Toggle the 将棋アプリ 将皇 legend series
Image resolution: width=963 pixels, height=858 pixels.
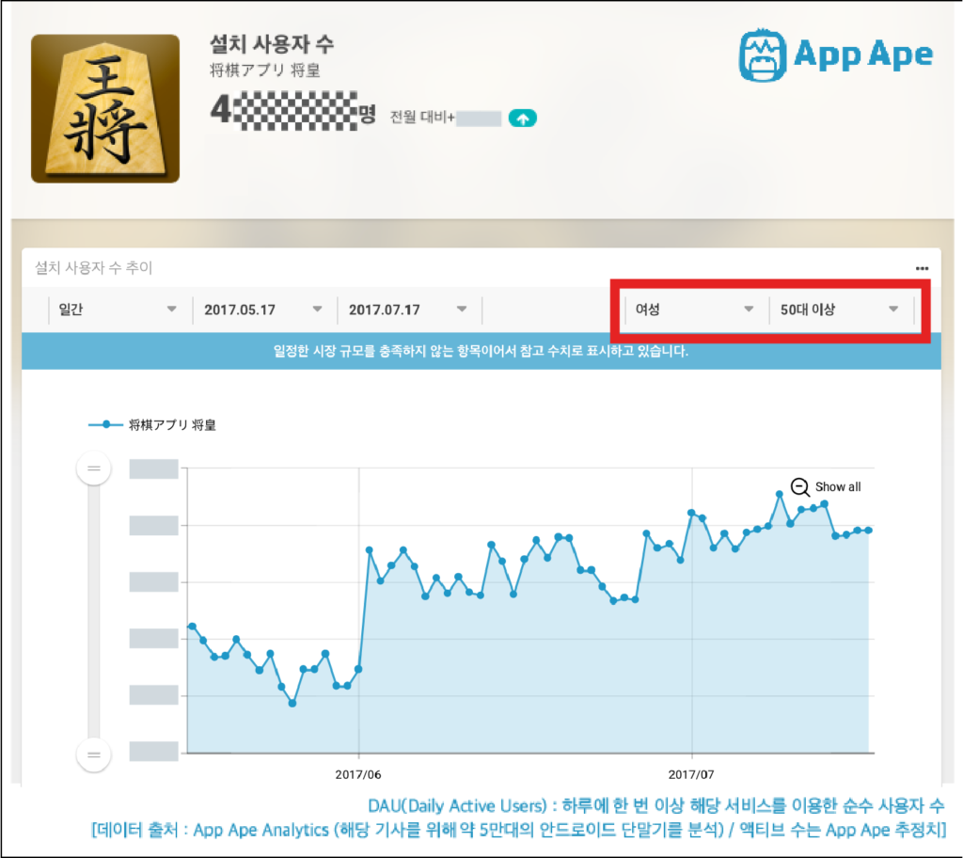152,424
